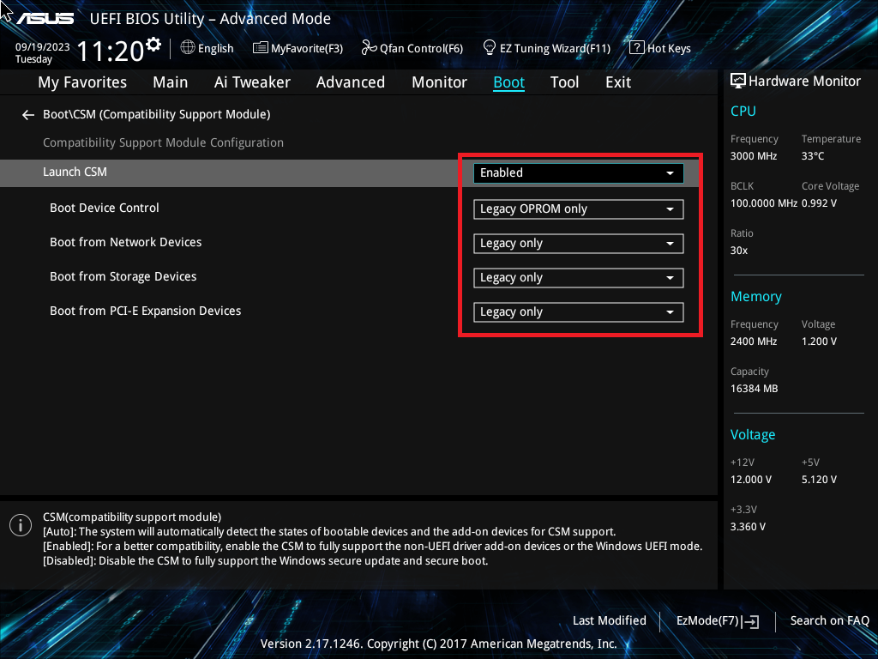Click the Hardware Monitor panel icon
Viewport: 878px width, 659px height.
point(737,81)
